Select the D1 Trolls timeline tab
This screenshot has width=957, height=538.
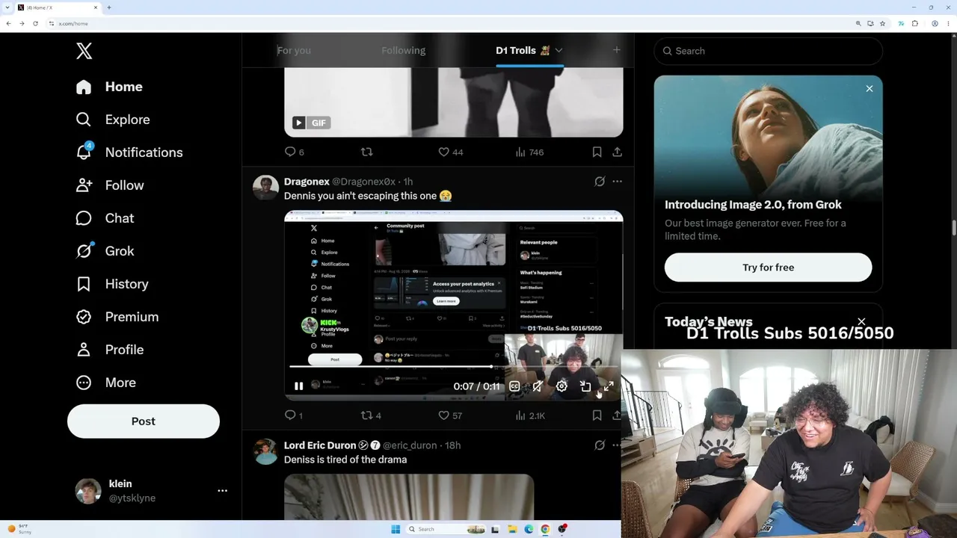(x=523, y=50)
